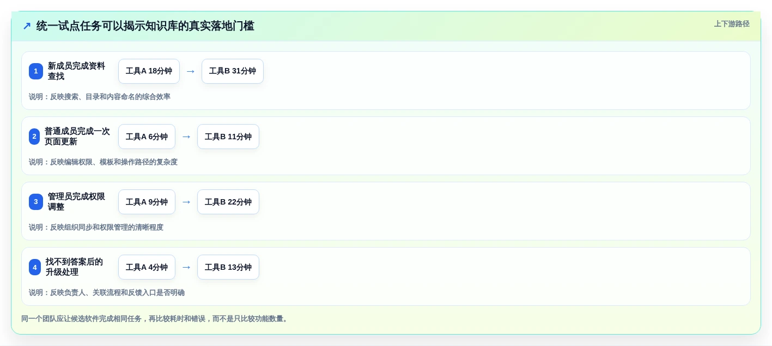Select the 工具B 31分钟 chip
772x346 pixels.
(x=233, y=71)
